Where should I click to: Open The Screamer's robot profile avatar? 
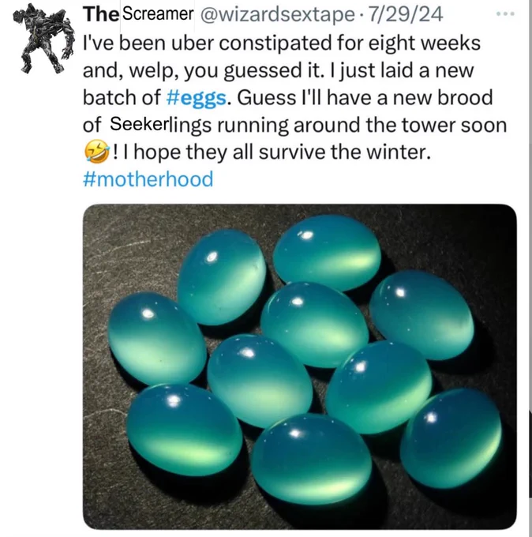tap(44, 39)
